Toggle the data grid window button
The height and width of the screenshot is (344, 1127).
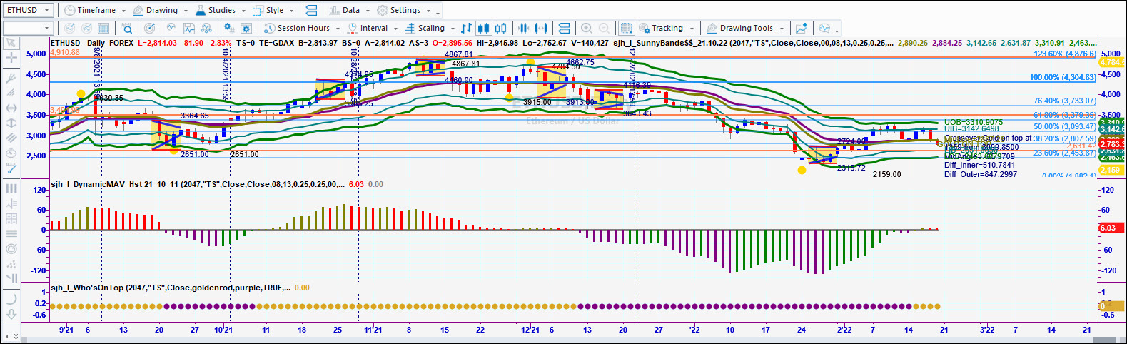(x=626, y=28)
